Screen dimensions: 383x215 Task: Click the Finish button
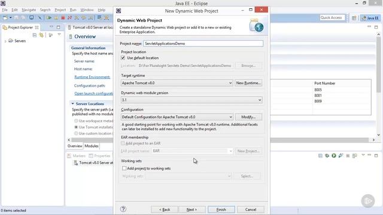(221, 210)
